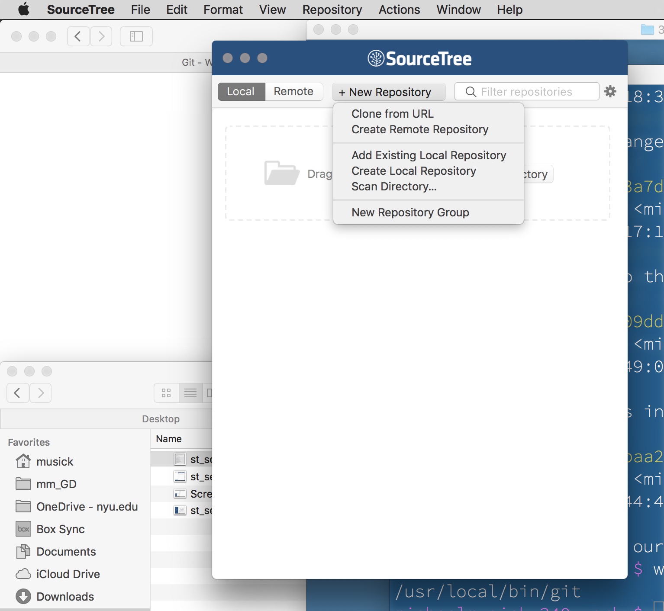Open the + New Repository dropdown
Screen dimensions: 664x611
point(389,92)
